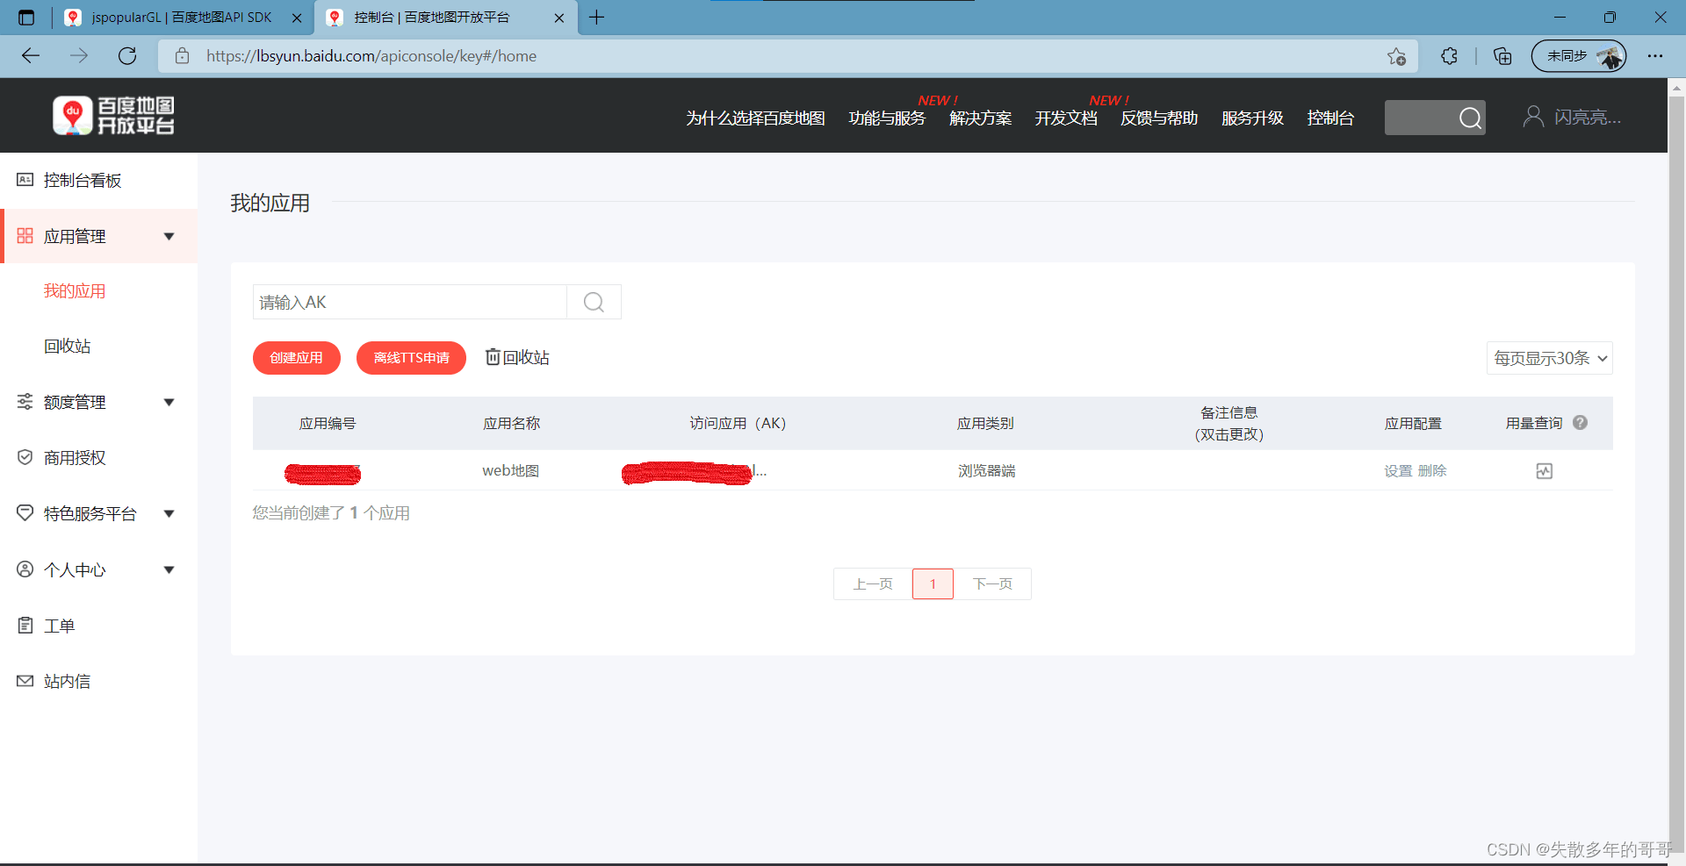Click the top navigation search magnifier icon

tap(1470, 118)
